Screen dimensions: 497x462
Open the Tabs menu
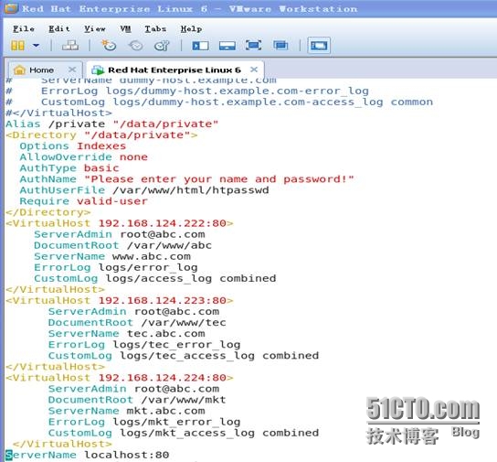[x=155, y=29]
